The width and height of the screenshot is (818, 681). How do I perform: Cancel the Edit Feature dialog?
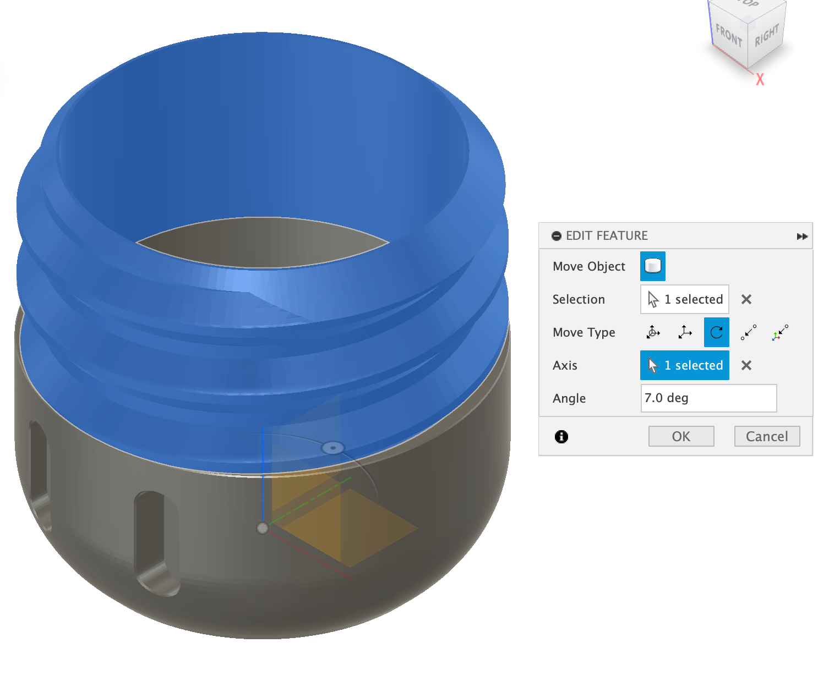pos(767,436)
